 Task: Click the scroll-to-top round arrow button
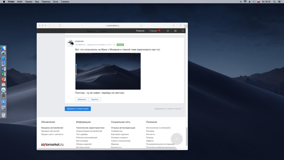click(x=177, y=139)
